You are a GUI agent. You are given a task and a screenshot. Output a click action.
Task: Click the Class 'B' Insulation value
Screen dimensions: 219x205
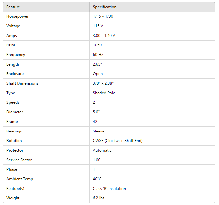[109, 189]
